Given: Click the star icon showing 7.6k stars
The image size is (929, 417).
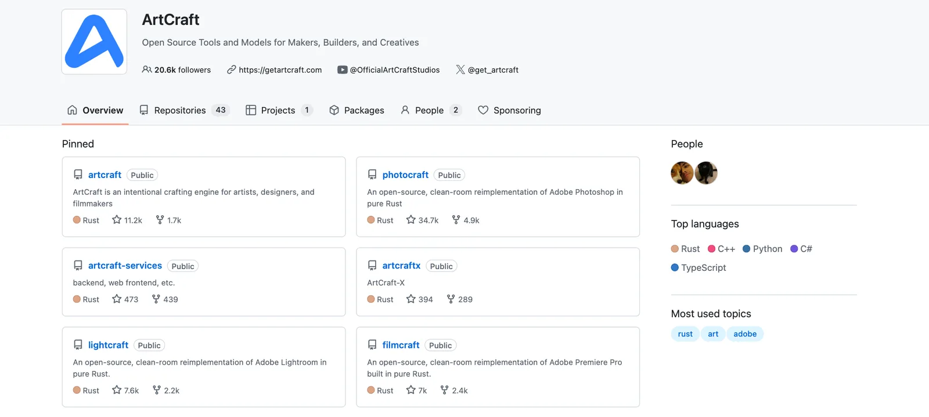Looking at the screenshot, I should point(117,390).
